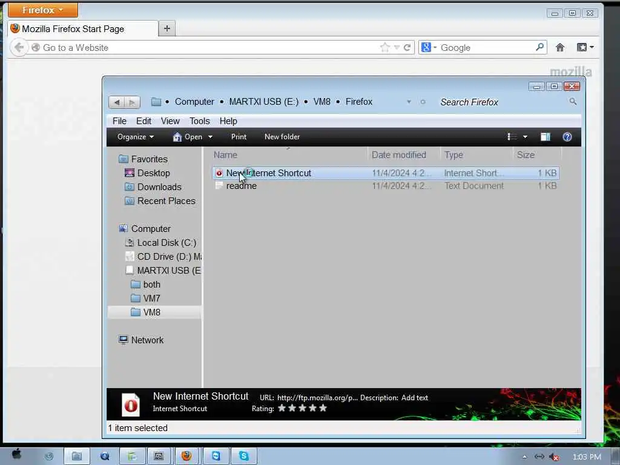Open the address bar history dropdown arrow
Viewport: 620px width, 465px height.
(x=397, y=47)
